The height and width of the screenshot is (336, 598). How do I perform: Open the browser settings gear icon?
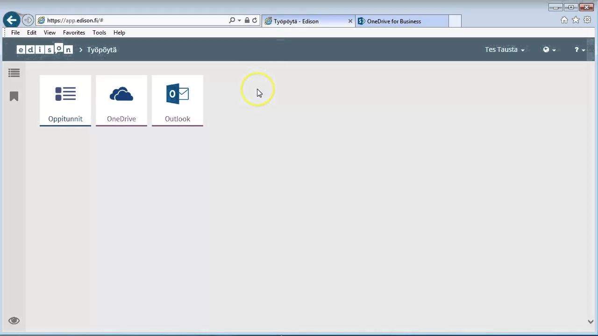pyautogui.click(x=587, y=20)
